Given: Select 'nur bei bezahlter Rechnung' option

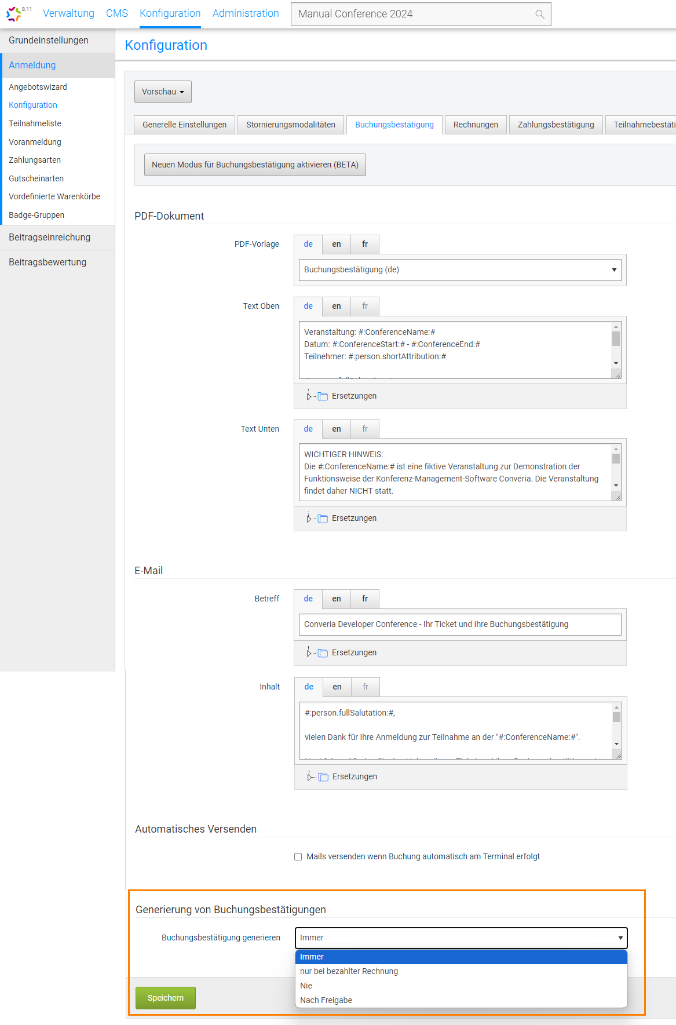Looking at the screenshot, I should 349,971.
